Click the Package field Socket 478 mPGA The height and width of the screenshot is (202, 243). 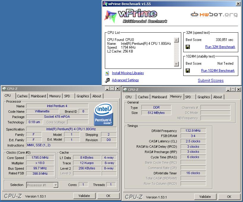pyautogui.click(x=57, y=117)
